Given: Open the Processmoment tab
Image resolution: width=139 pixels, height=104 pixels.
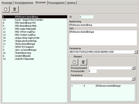Looking at the screenshot, I should tap(56, 3).
